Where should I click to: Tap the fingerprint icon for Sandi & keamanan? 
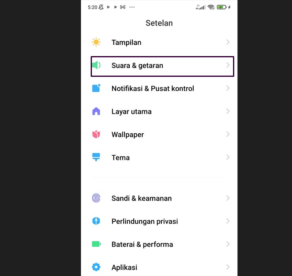tap(96, 198)
